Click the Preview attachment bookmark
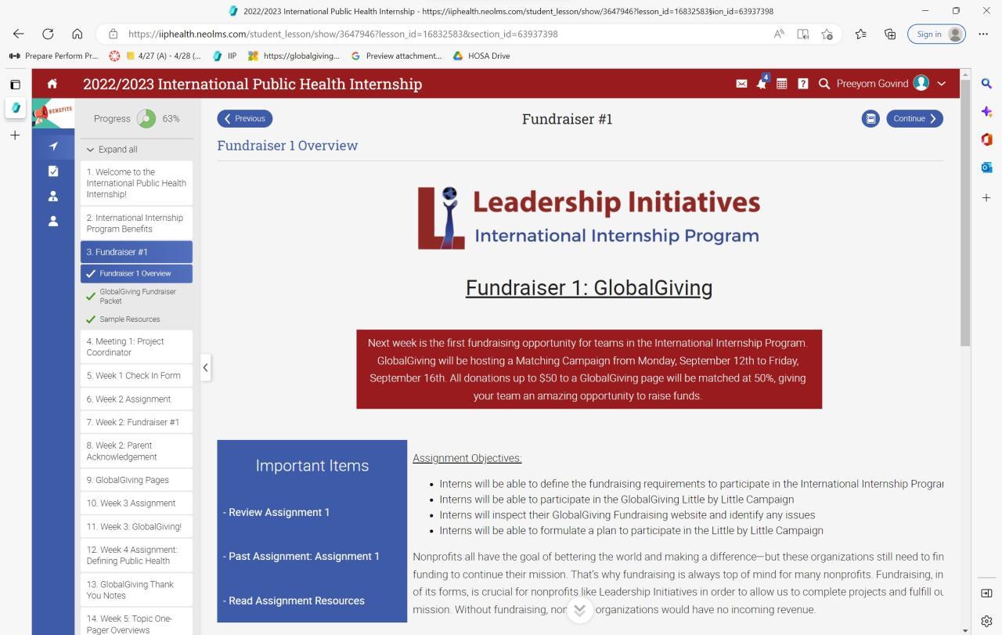 396,56
